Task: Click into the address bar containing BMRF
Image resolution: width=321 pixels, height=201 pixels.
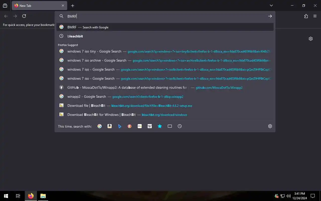Action: point(166,16)
